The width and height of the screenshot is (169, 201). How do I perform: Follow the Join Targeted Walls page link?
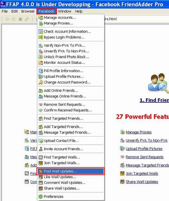pos(142,173)
